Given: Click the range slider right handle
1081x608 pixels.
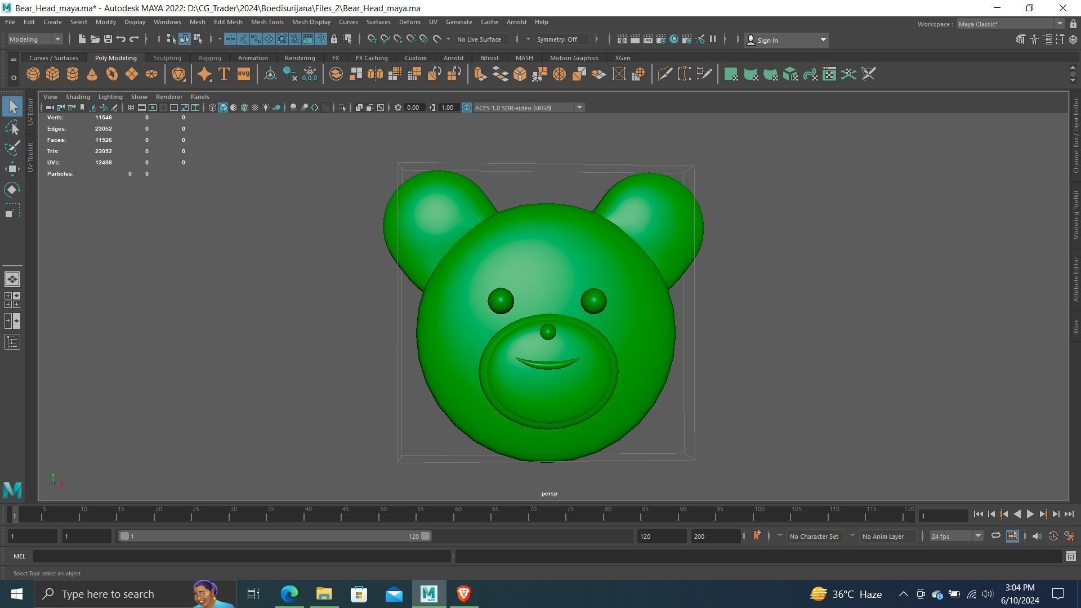Looking at the screenshot, I should pos(426,537).
